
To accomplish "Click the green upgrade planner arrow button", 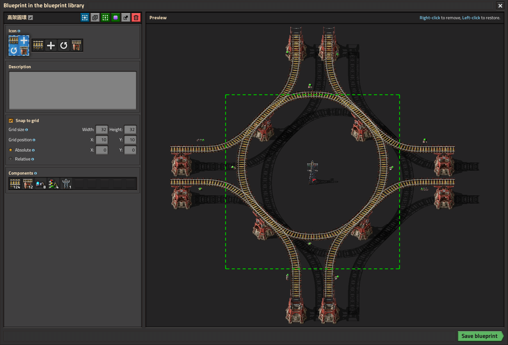I will 105,18.
